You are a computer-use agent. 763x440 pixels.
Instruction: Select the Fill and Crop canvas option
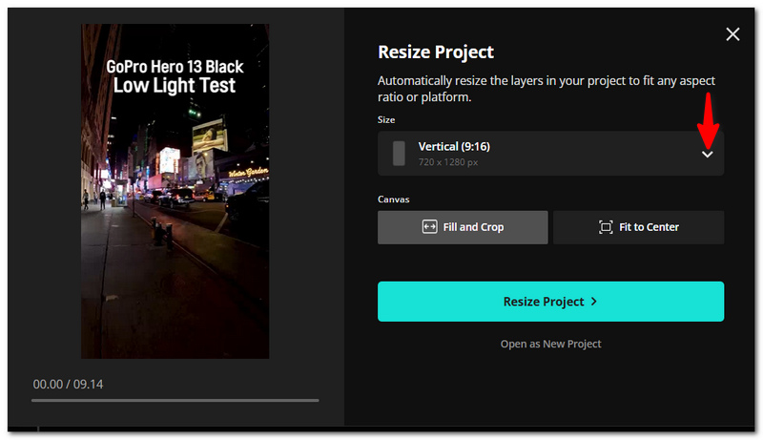463,227
